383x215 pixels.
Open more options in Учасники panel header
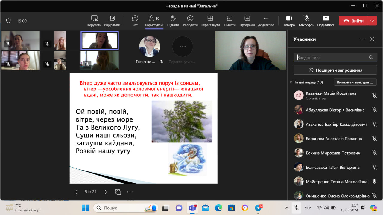[363, 39]
